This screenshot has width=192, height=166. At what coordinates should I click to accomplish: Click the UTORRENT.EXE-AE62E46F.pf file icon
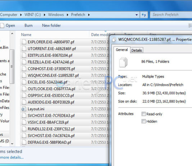(24, 49)
